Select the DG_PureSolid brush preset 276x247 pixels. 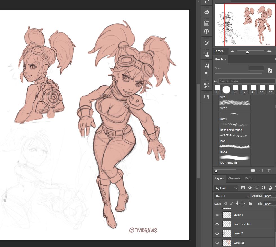pyautogui.click(x=234, y=160)
